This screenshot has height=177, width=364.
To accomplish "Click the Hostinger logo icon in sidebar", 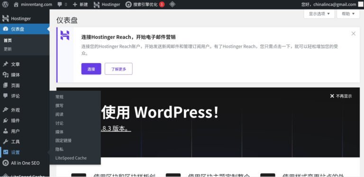I will pyautogui.click(x=6, y=18).
